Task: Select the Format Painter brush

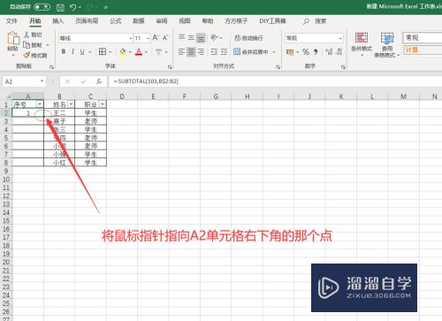Action: 27,55
